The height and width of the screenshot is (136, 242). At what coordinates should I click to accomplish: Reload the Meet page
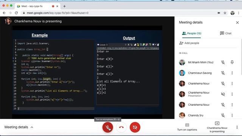tap(16, 13)
